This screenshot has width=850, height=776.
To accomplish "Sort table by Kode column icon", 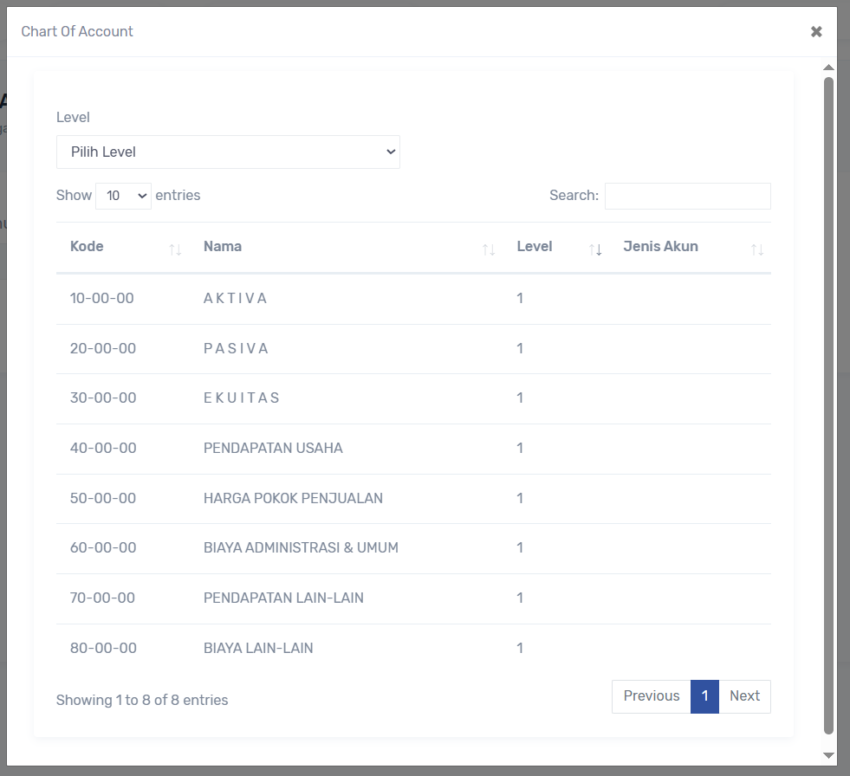I will tap(175, 249).
